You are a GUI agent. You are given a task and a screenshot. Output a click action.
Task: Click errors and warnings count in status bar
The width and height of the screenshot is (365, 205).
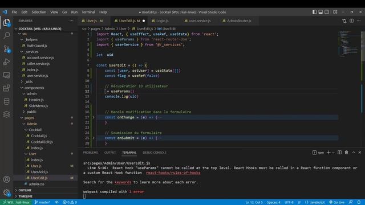point(70,202)
